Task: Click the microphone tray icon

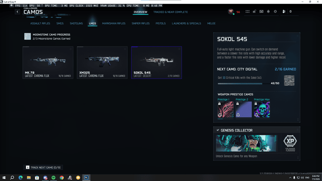Action: 294,178
